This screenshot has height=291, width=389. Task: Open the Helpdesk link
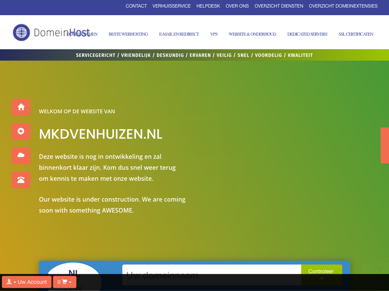208,6
